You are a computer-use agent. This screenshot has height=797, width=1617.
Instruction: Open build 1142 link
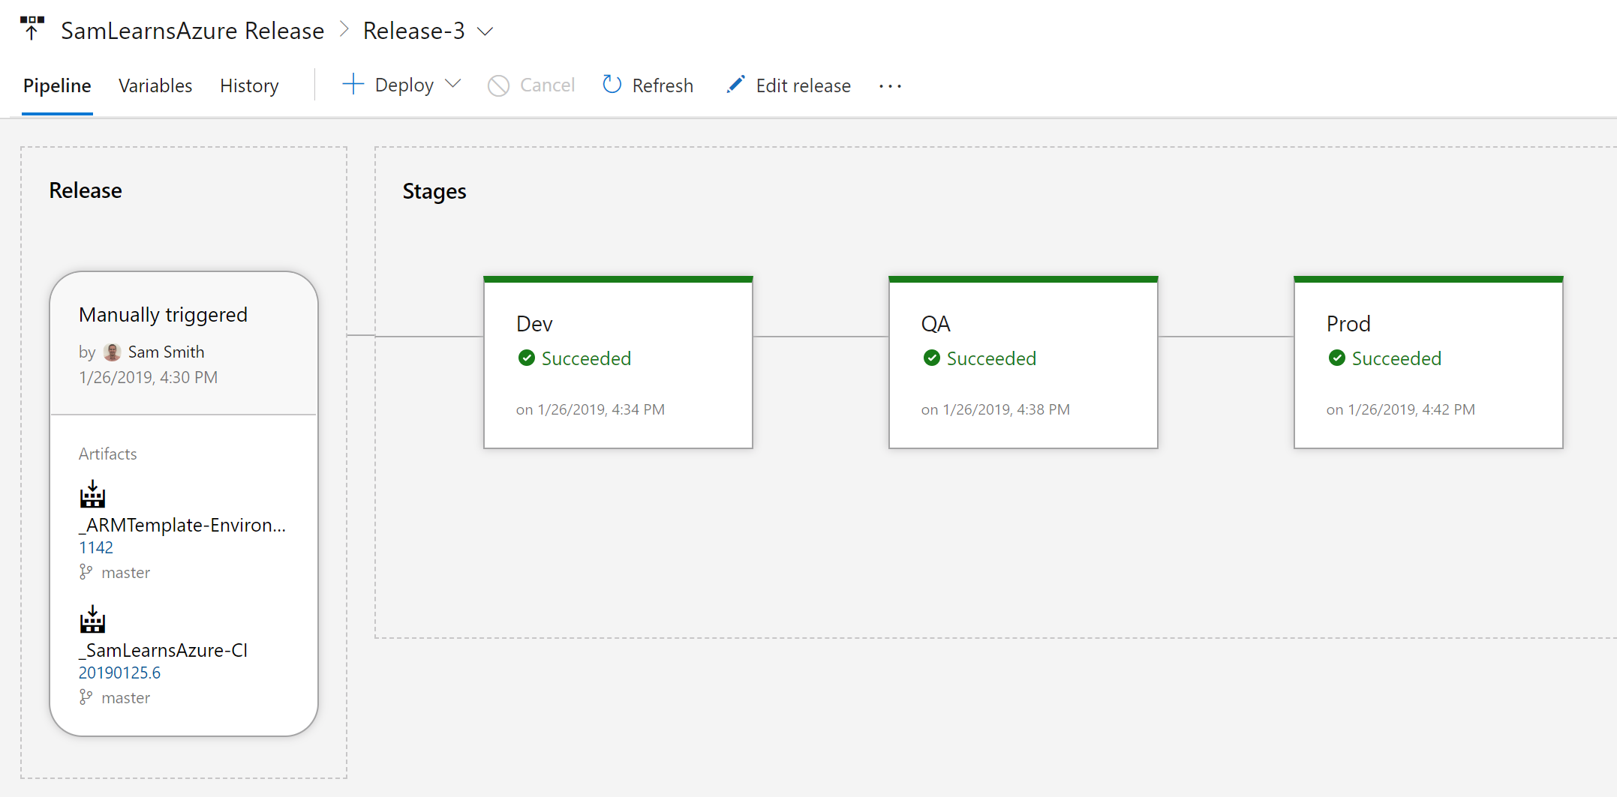point(96,548)
